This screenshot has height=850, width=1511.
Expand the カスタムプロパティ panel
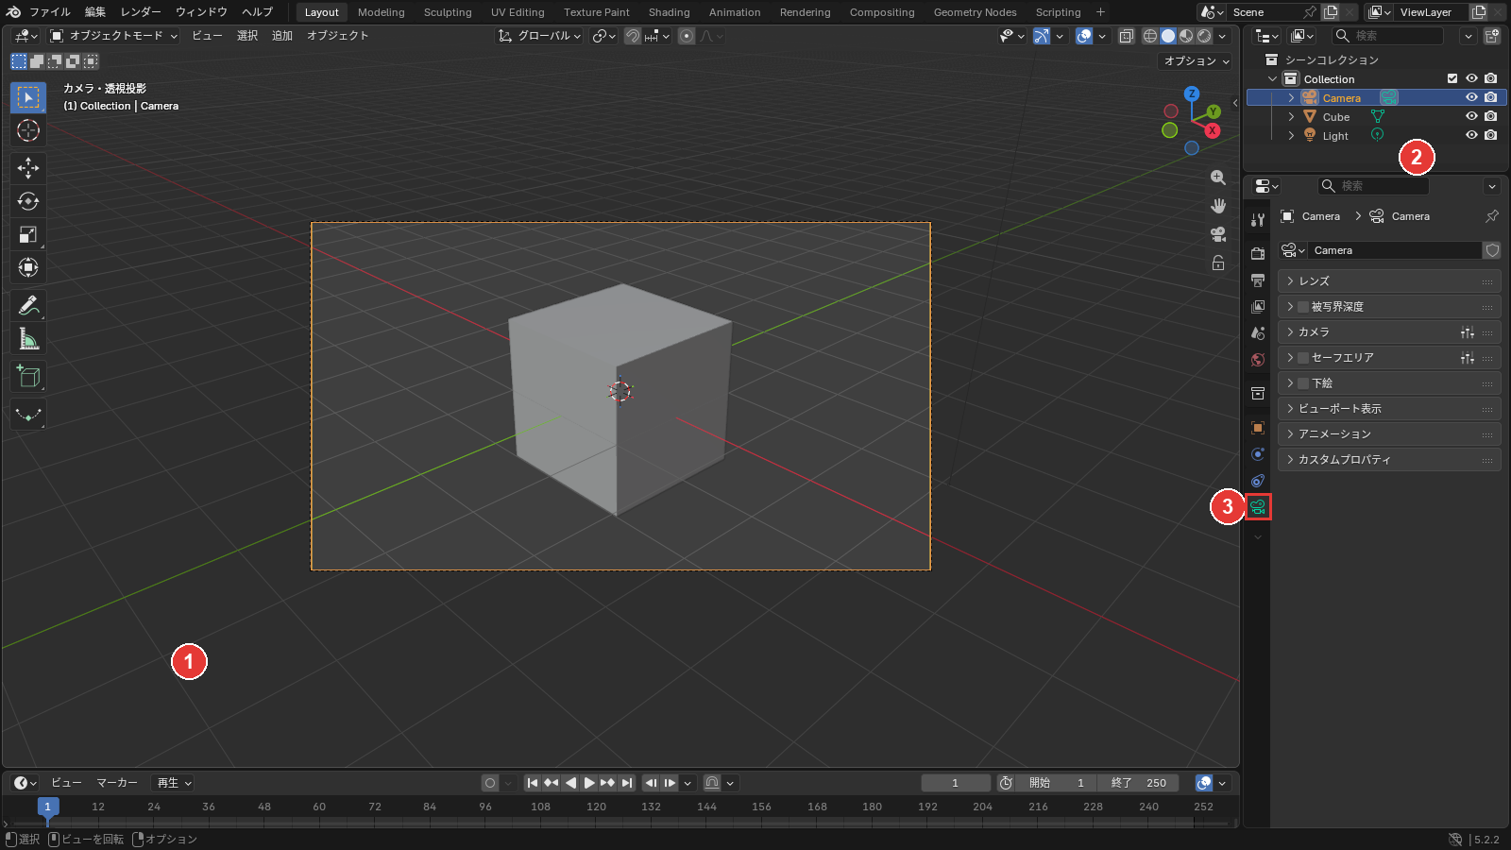(x=1389, y=460)
